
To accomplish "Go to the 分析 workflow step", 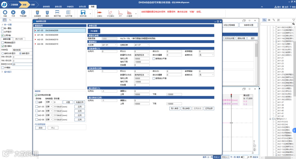I will [x=33, y=5].
